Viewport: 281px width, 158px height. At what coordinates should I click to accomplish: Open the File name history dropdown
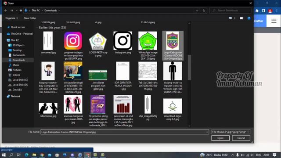coord(207,132)
